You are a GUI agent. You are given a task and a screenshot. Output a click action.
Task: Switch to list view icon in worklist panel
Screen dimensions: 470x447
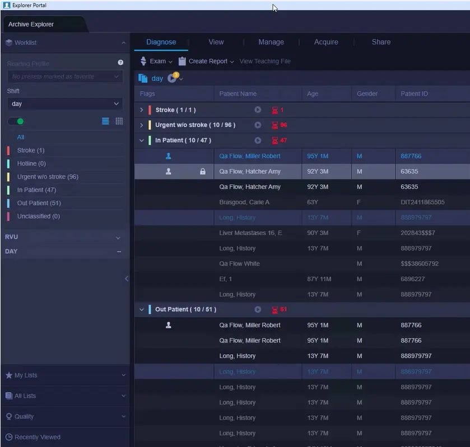[x=105, y=121]
